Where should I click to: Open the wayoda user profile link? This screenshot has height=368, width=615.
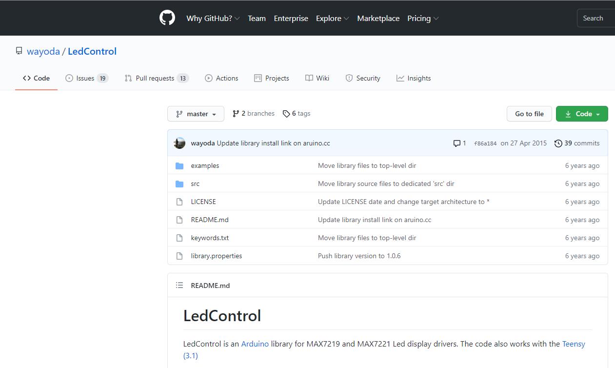tap(43, 51)
